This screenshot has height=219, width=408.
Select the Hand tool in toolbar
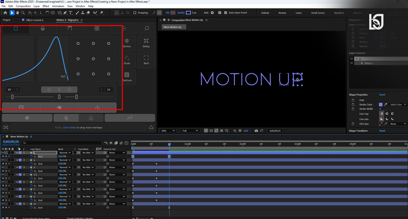click(18, 13)
